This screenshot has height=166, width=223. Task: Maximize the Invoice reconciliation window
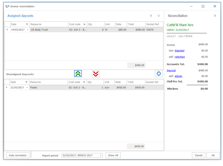click(x=203, y=6)
